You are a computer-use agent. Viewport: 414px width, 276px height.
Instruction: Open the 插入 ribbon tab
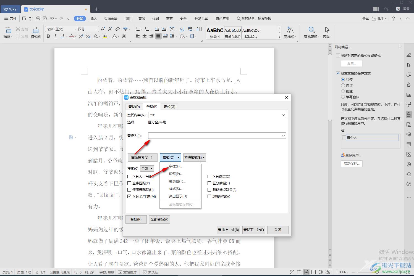tap(94, 18)
